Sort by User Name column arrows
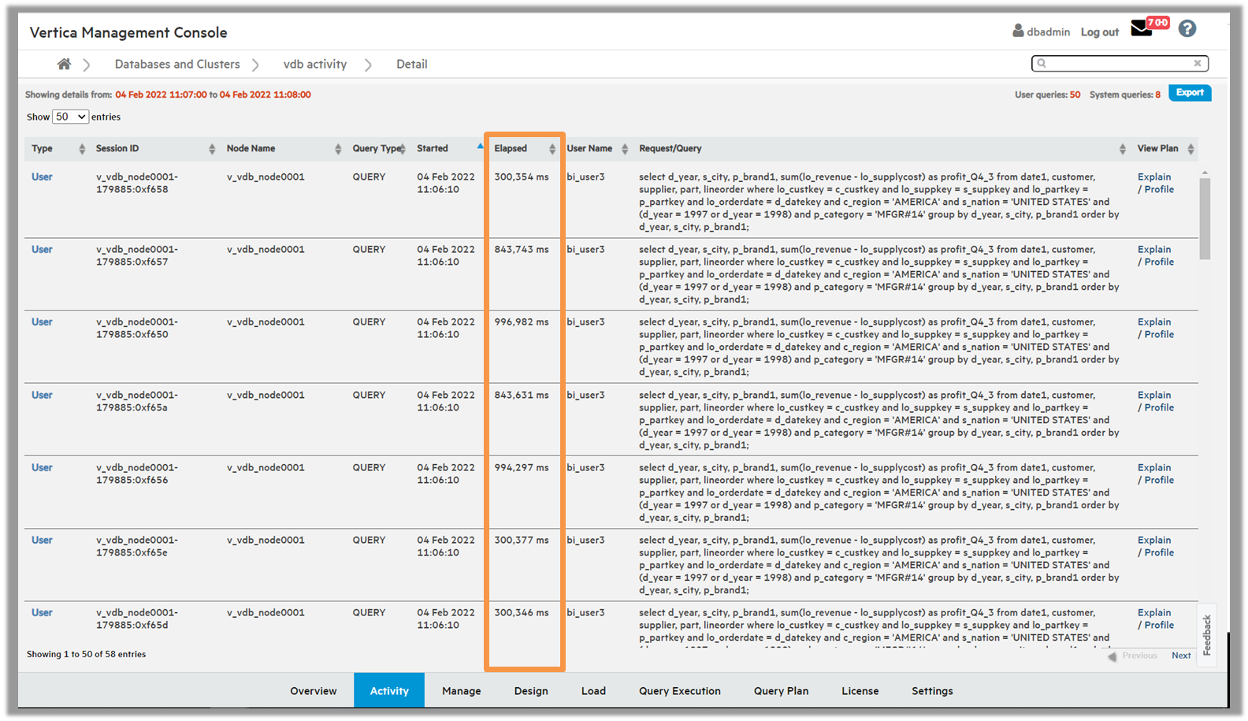The width and height of the screenshot is (1248, 721). pos(625,149)
